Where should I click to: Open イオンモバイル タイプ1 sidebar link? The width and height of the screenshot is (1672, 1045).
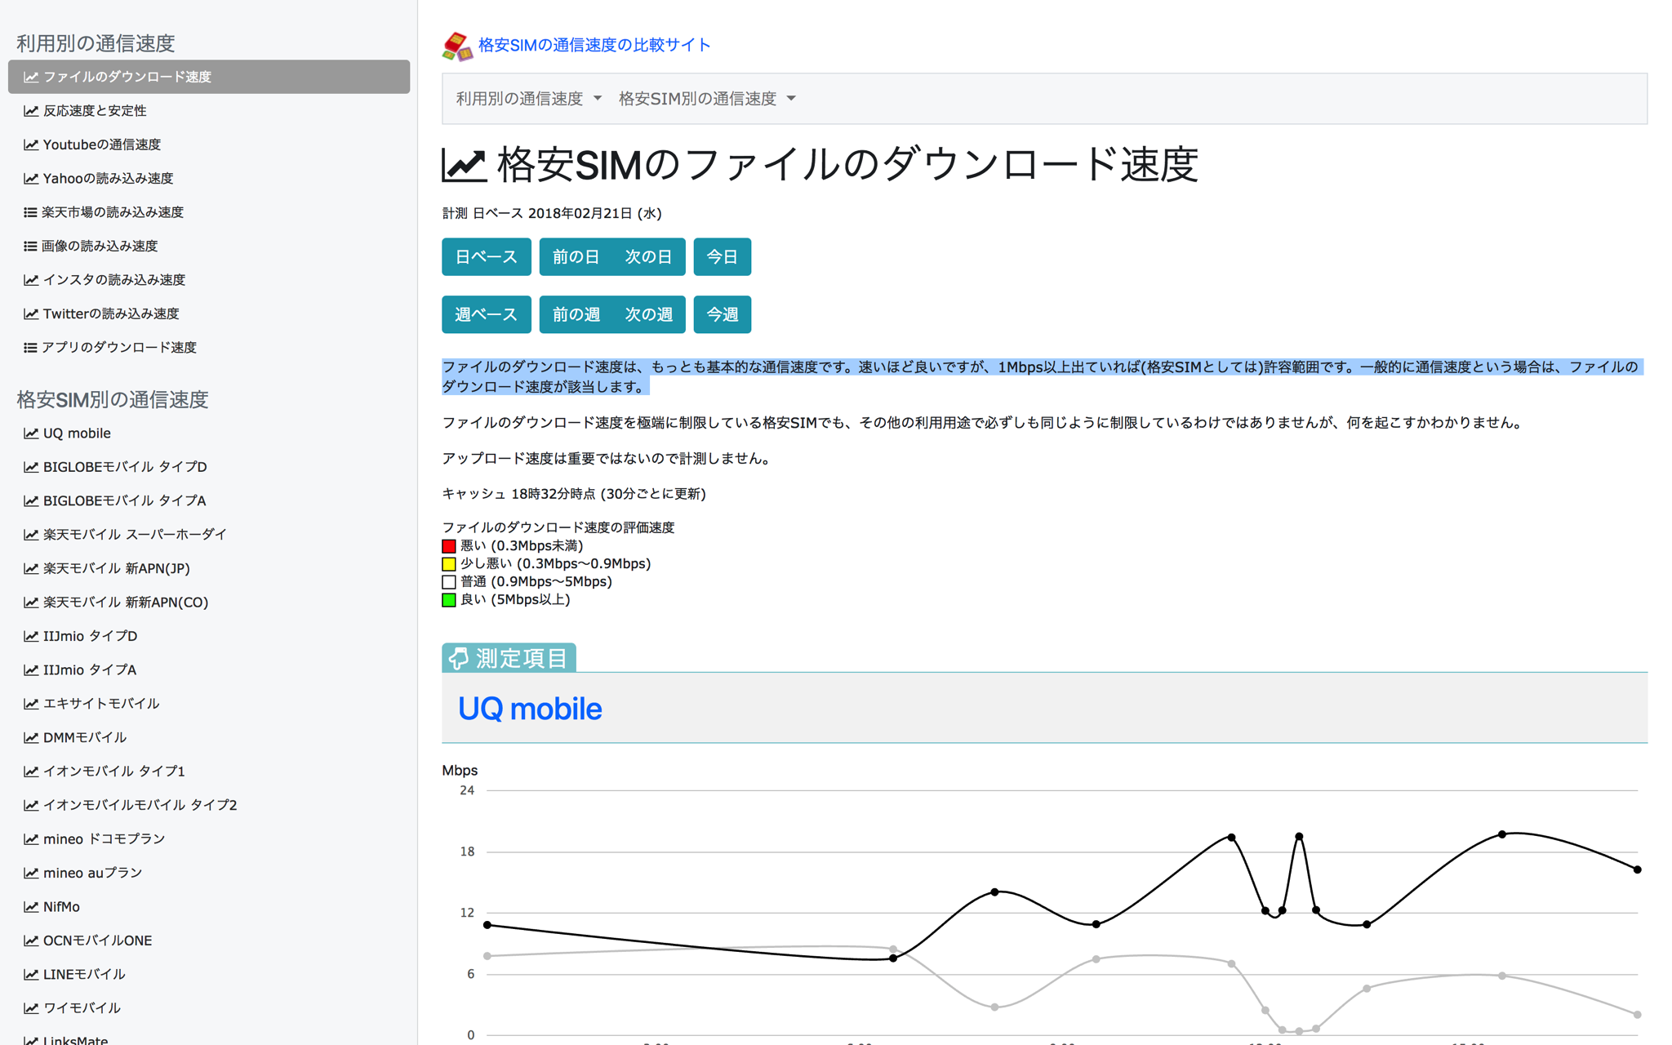(x=114, y=772)
